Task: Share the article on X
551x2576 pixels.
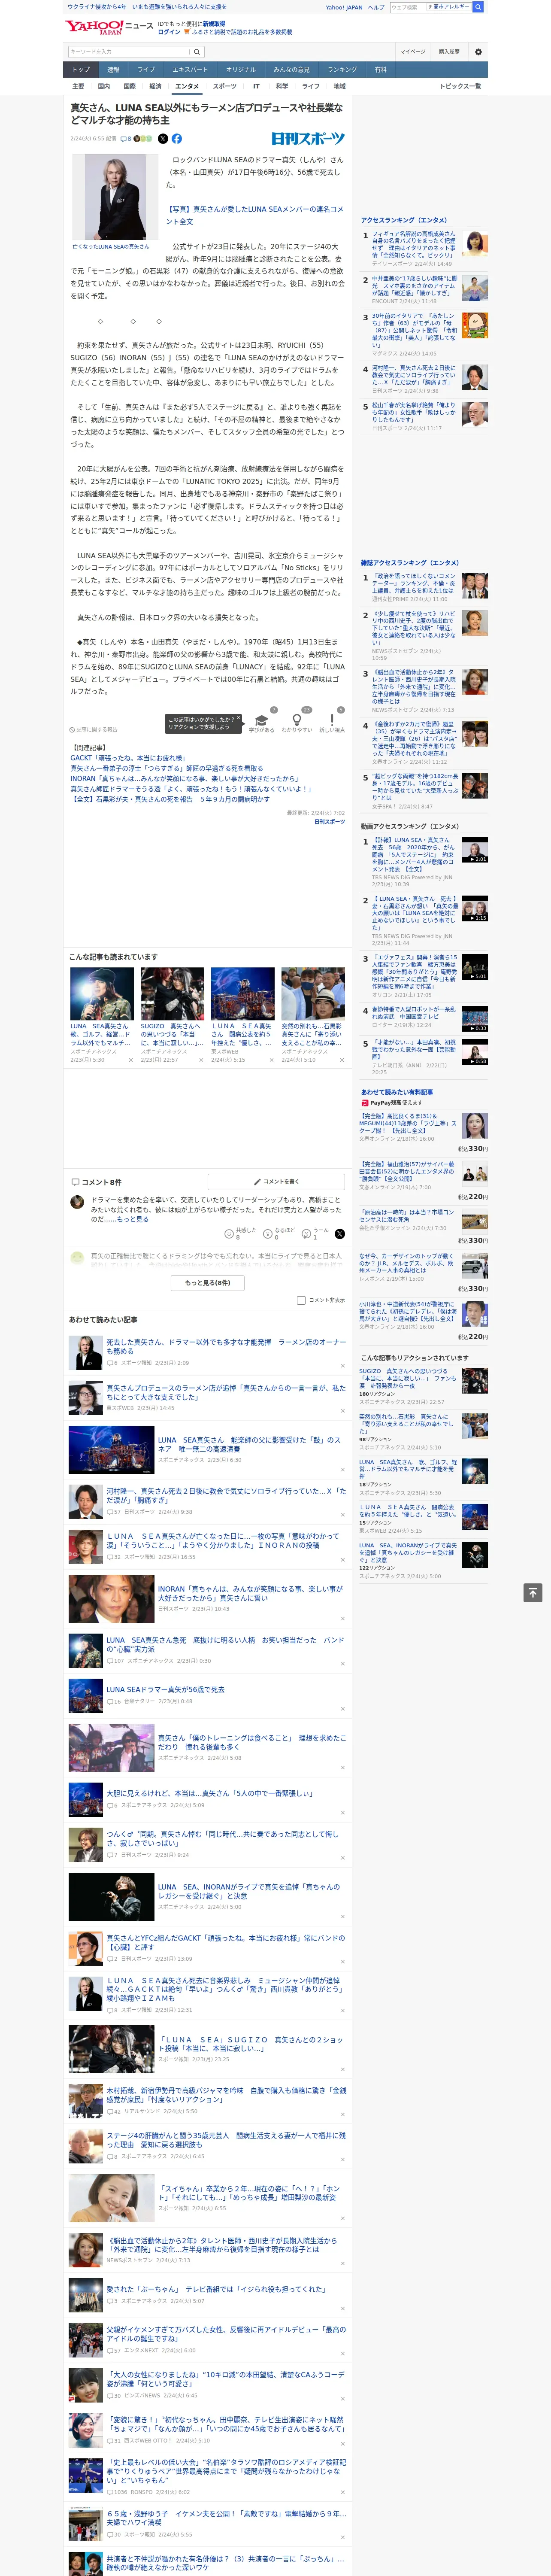Action: pos(163,139)
